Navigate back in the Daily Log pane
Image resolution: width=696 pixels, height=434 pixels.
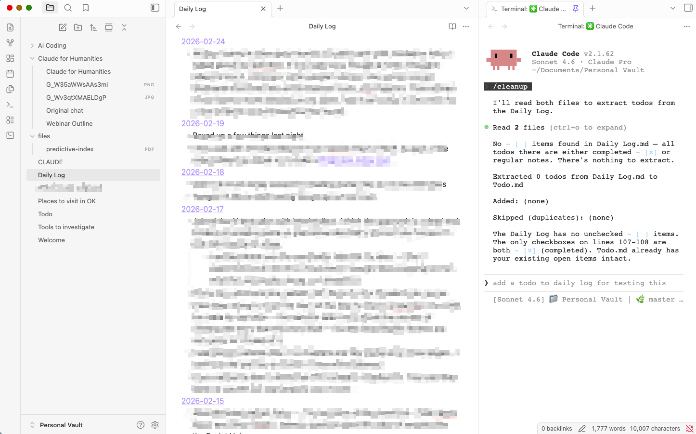[x=179, y=26]
